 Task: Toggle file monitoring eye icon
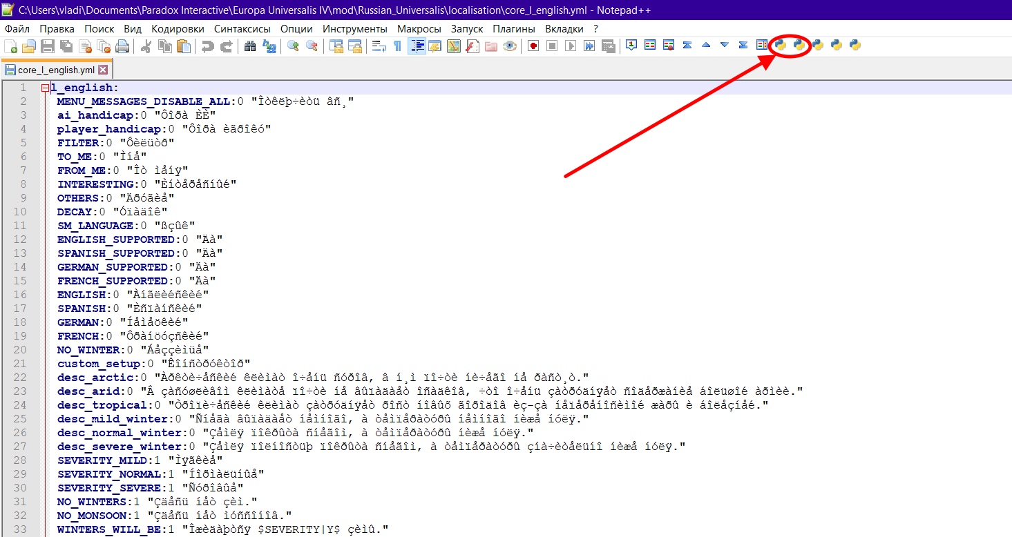pyautogui.click(x=510, y=46)
